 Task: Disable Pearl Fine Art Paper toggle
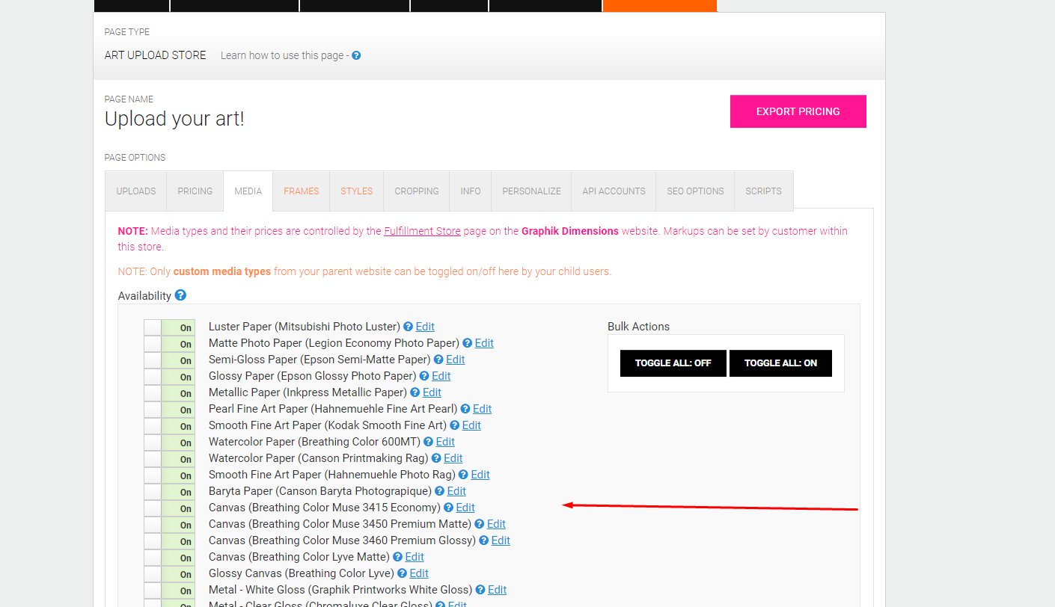pyautogui.click(x=170, y=410)
